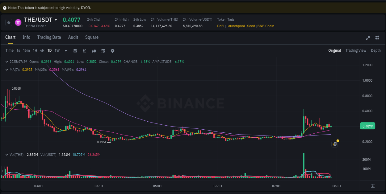Select the 1W timeframe
Viewport: 386px width, 194px height.
[x=57, y=51]
